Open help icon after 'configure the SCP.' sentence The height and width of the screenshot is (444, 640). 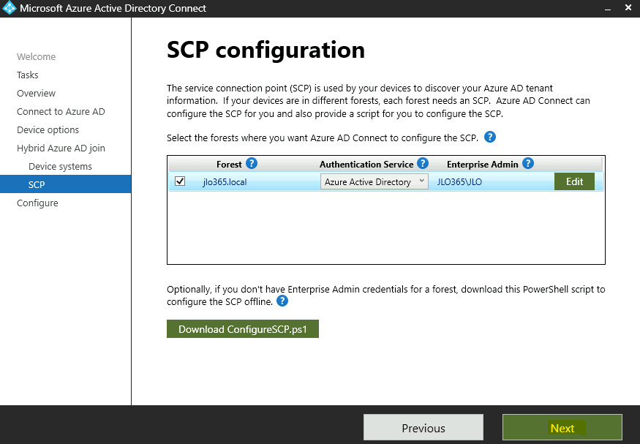tap(490, 137)
